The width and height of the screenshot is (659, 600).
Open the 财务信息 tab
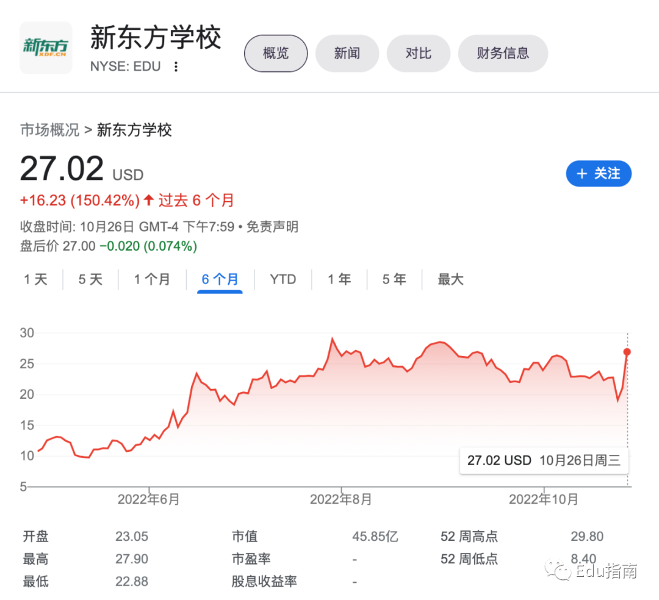tap(503, 53)
